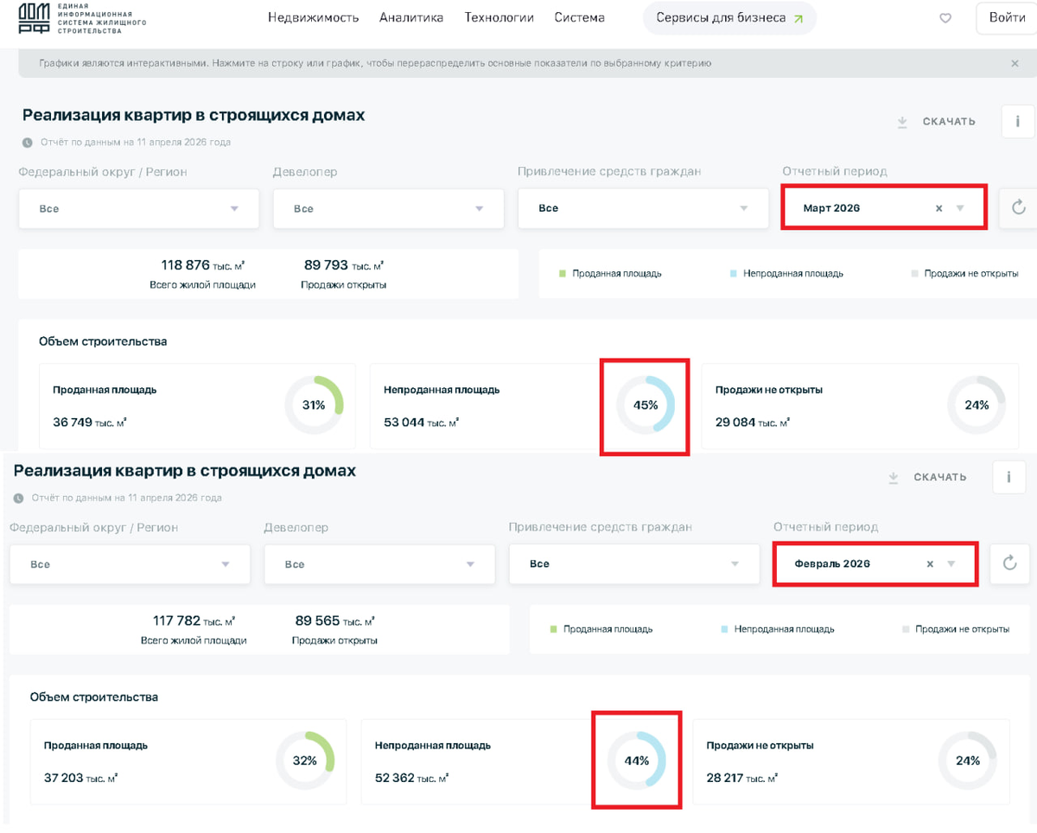
Task: Open Недвижимость menu
Action: [313, 17]
